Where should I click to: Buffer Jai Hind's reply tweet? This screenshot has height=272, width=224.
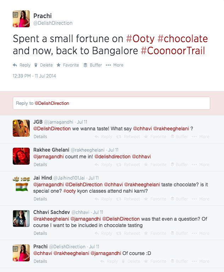point(173,199)
